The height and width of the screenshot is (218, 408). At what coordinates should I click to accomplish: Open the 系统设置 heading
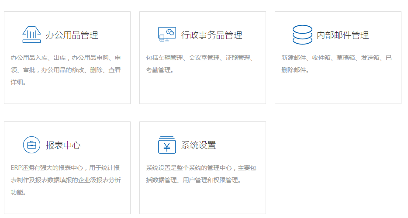pyautogui.click(x=198, y=145)
